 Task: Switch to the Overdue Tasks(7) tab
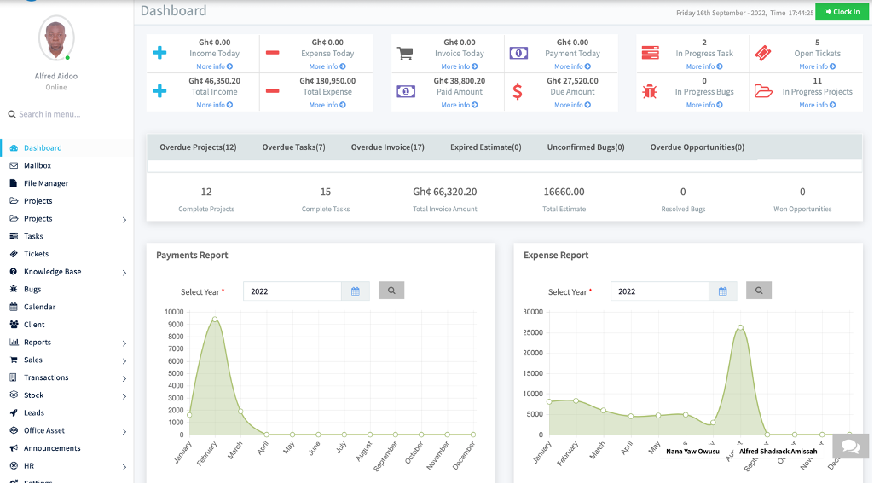pos(293,147)
